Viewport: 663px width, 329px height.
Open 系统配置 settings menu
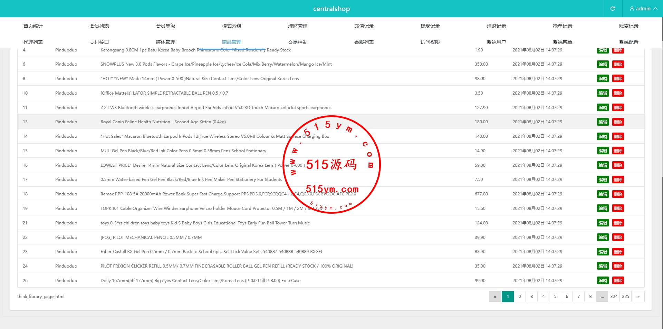pos(628,42)
